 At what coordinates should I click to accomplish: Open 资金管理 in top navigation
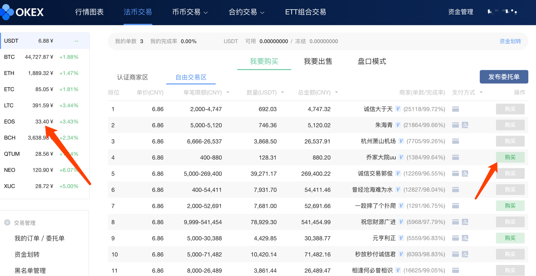click(460, 12)
